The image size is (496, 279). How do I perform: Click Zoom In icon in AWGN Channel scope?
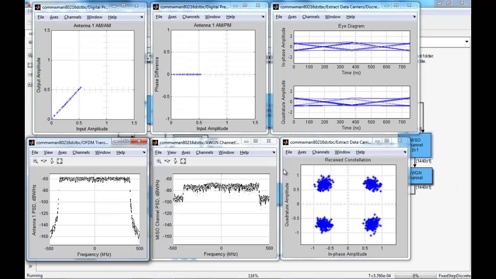tap(159, 161)
